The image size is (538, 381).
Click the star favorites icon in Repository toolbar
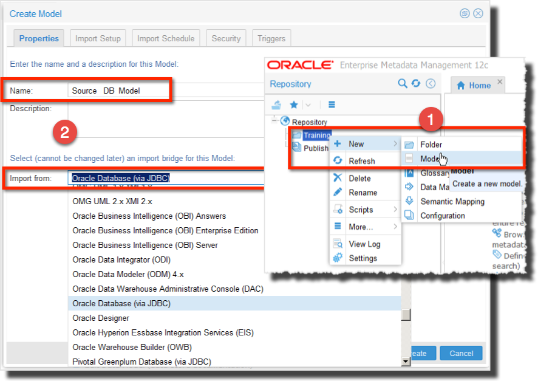tap(294, 105)
